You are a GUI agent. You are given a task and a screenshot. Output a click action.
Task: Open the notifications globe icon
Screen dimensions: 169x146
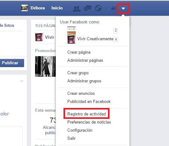pos(98,8)
